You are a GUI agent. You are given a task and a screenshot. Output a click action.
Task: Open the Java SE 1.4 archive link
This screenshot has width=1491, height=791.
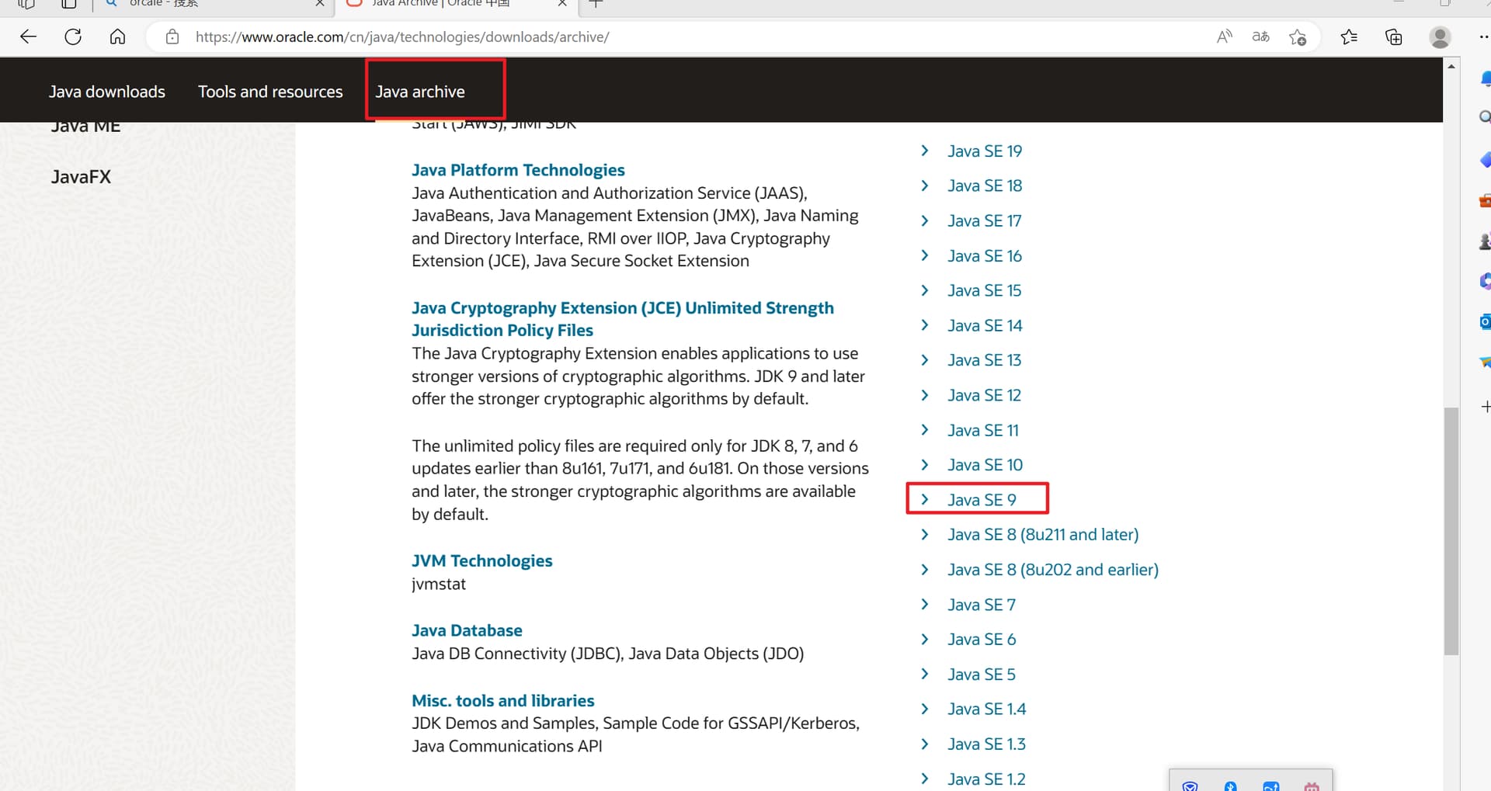tap(986, 709)
